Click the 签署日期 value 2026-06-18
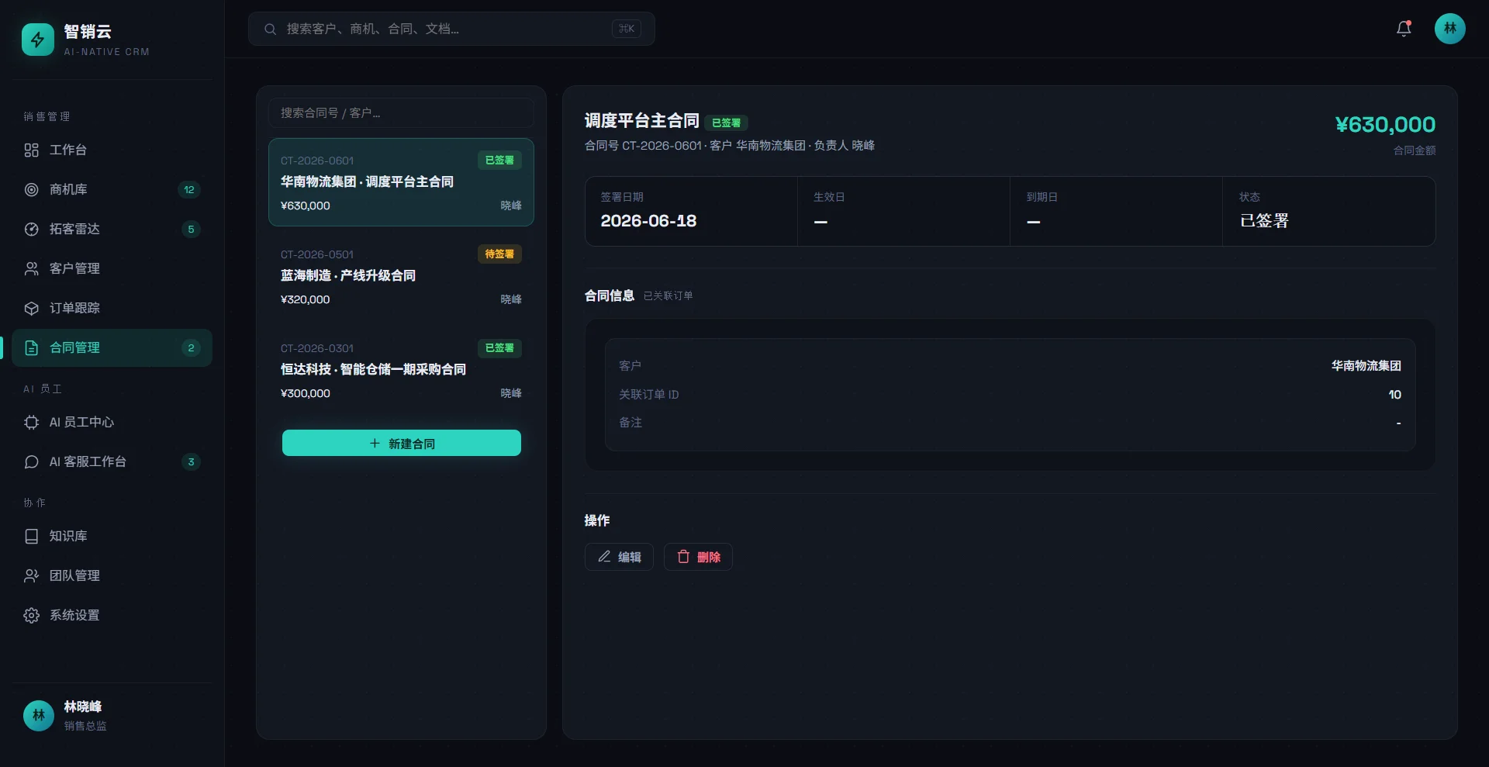 (x=648, y=221)
